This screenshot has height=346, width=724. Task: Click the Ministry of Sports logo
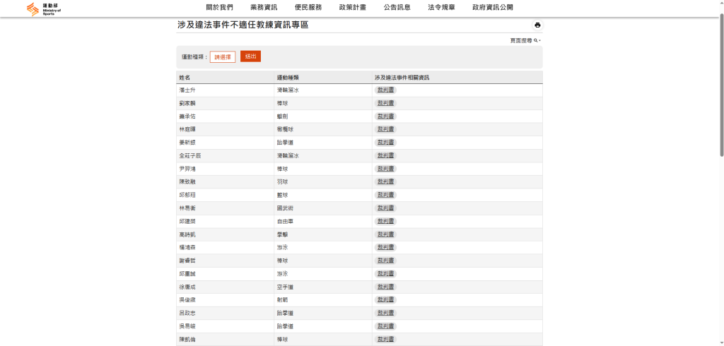(44, 8)
